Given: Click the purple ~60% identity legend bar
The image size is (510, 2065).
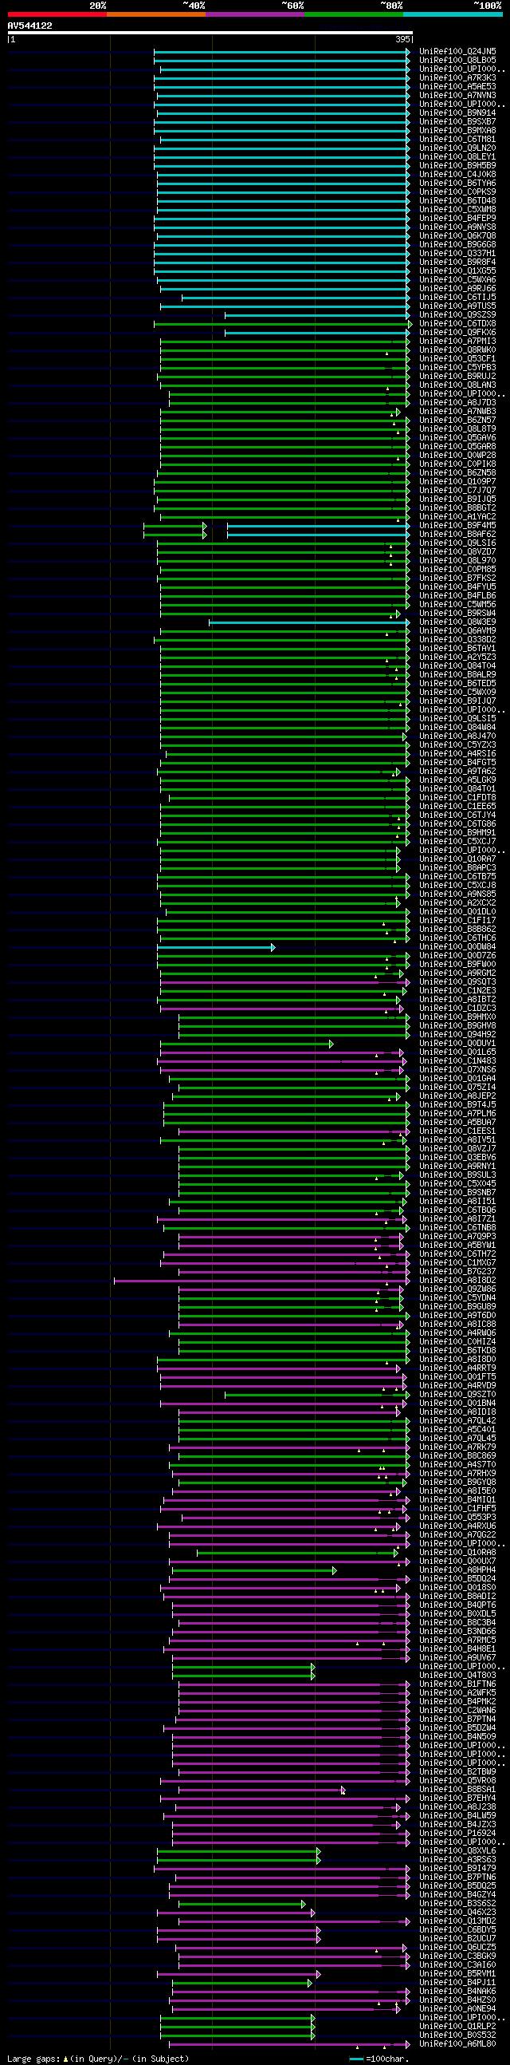Looking at the screenshot, I should [x=254, y=14].
